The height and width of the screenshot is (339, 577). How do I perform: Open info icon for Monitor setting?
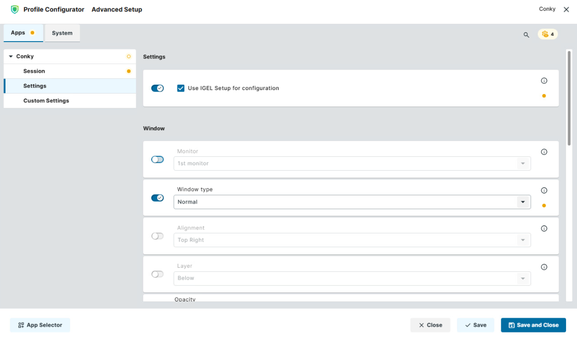pos(544,152)
